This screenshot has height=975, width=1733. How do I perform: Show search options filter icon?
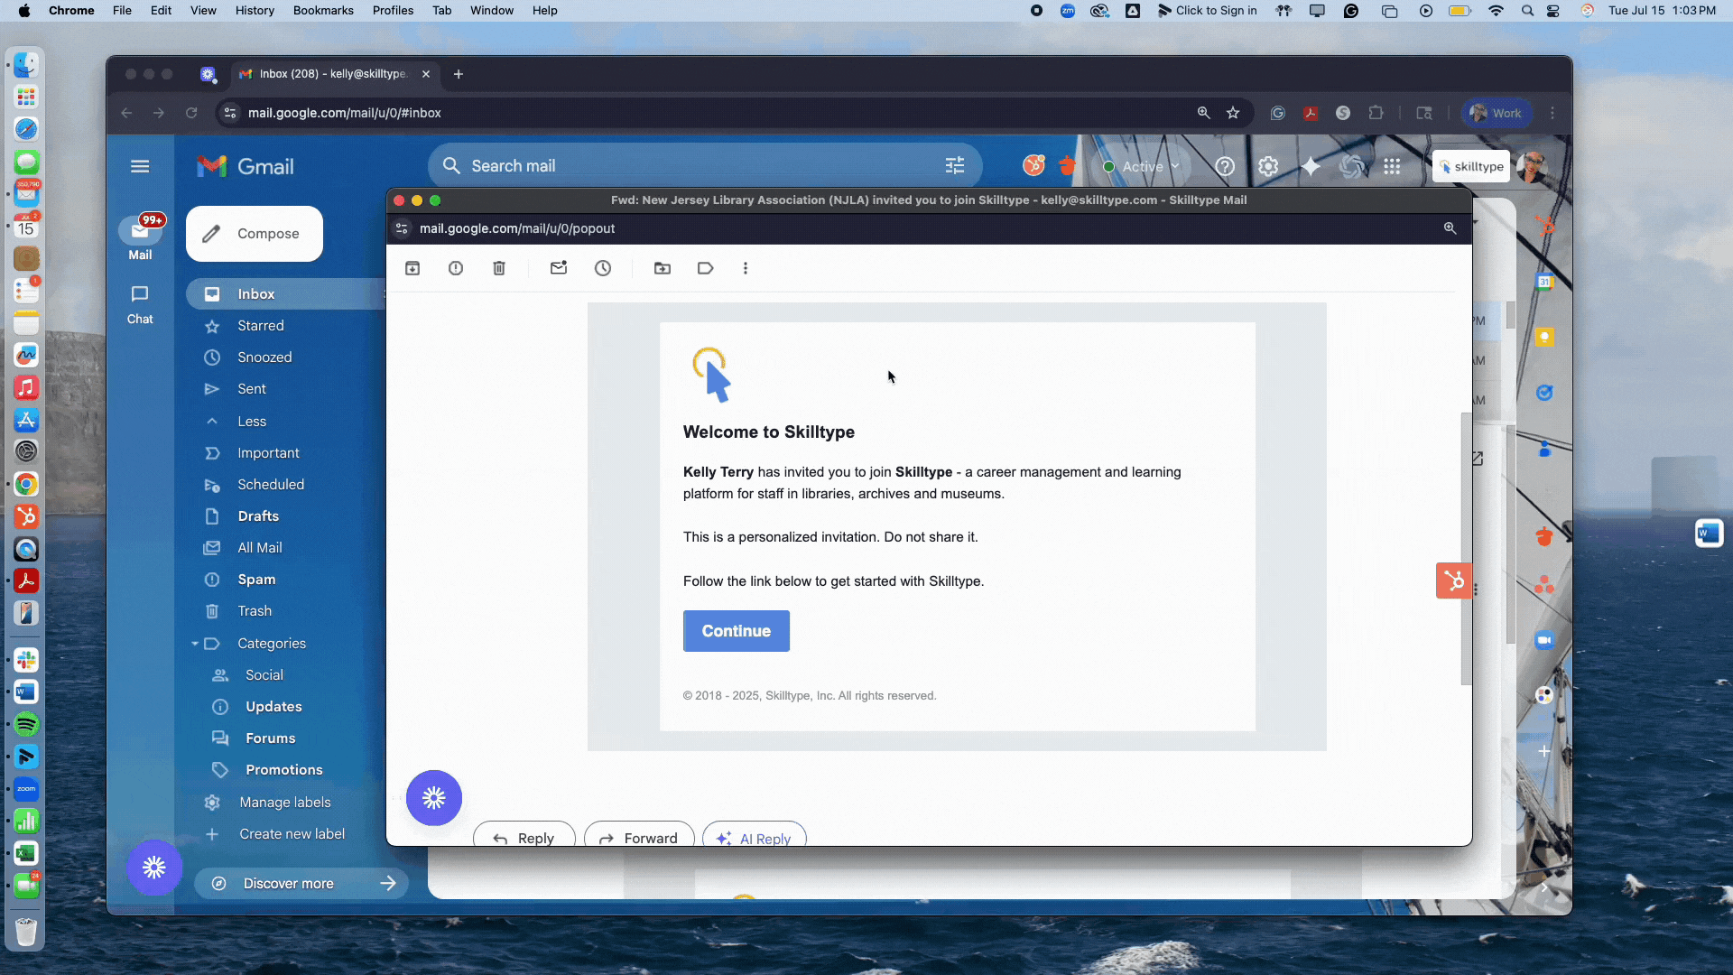(x=955, y=166)
